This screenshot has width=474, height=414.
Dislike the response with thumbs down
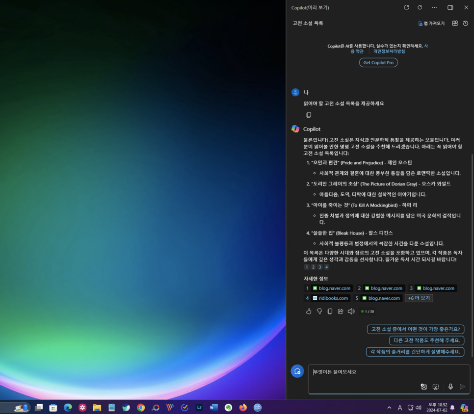319,311
